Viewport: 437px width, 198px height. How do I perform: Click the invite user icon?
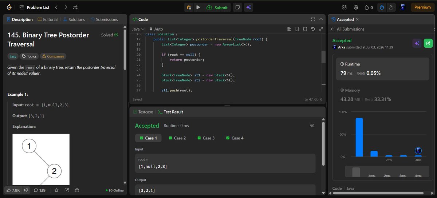pyautogui.click(x=391, y=7)
